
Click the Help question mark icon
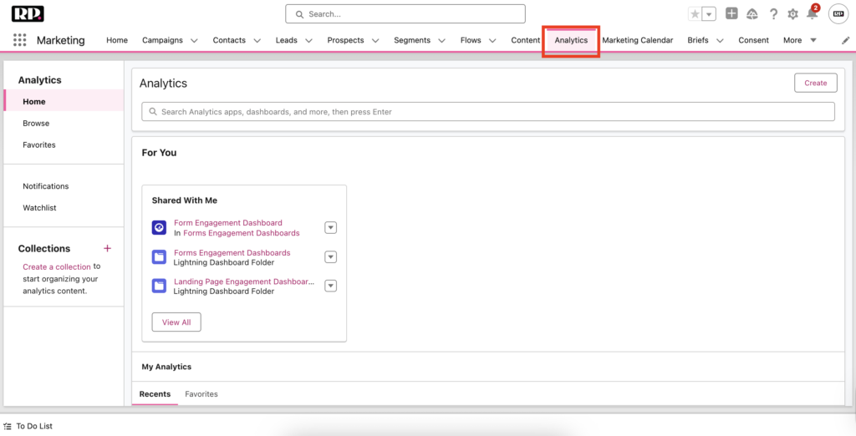click(x=773, y=14)
